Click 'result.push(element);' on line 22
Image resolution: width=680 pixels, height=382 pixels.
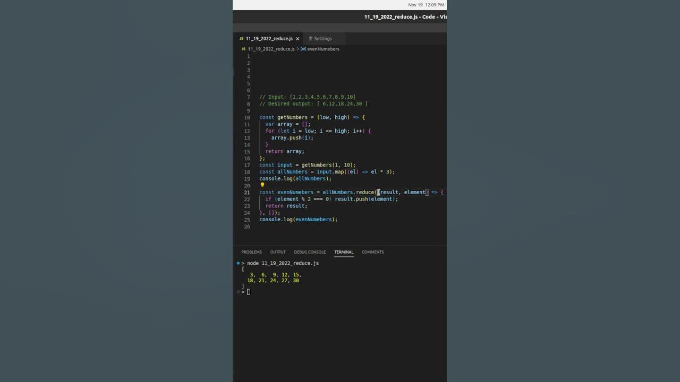(366, 199)
